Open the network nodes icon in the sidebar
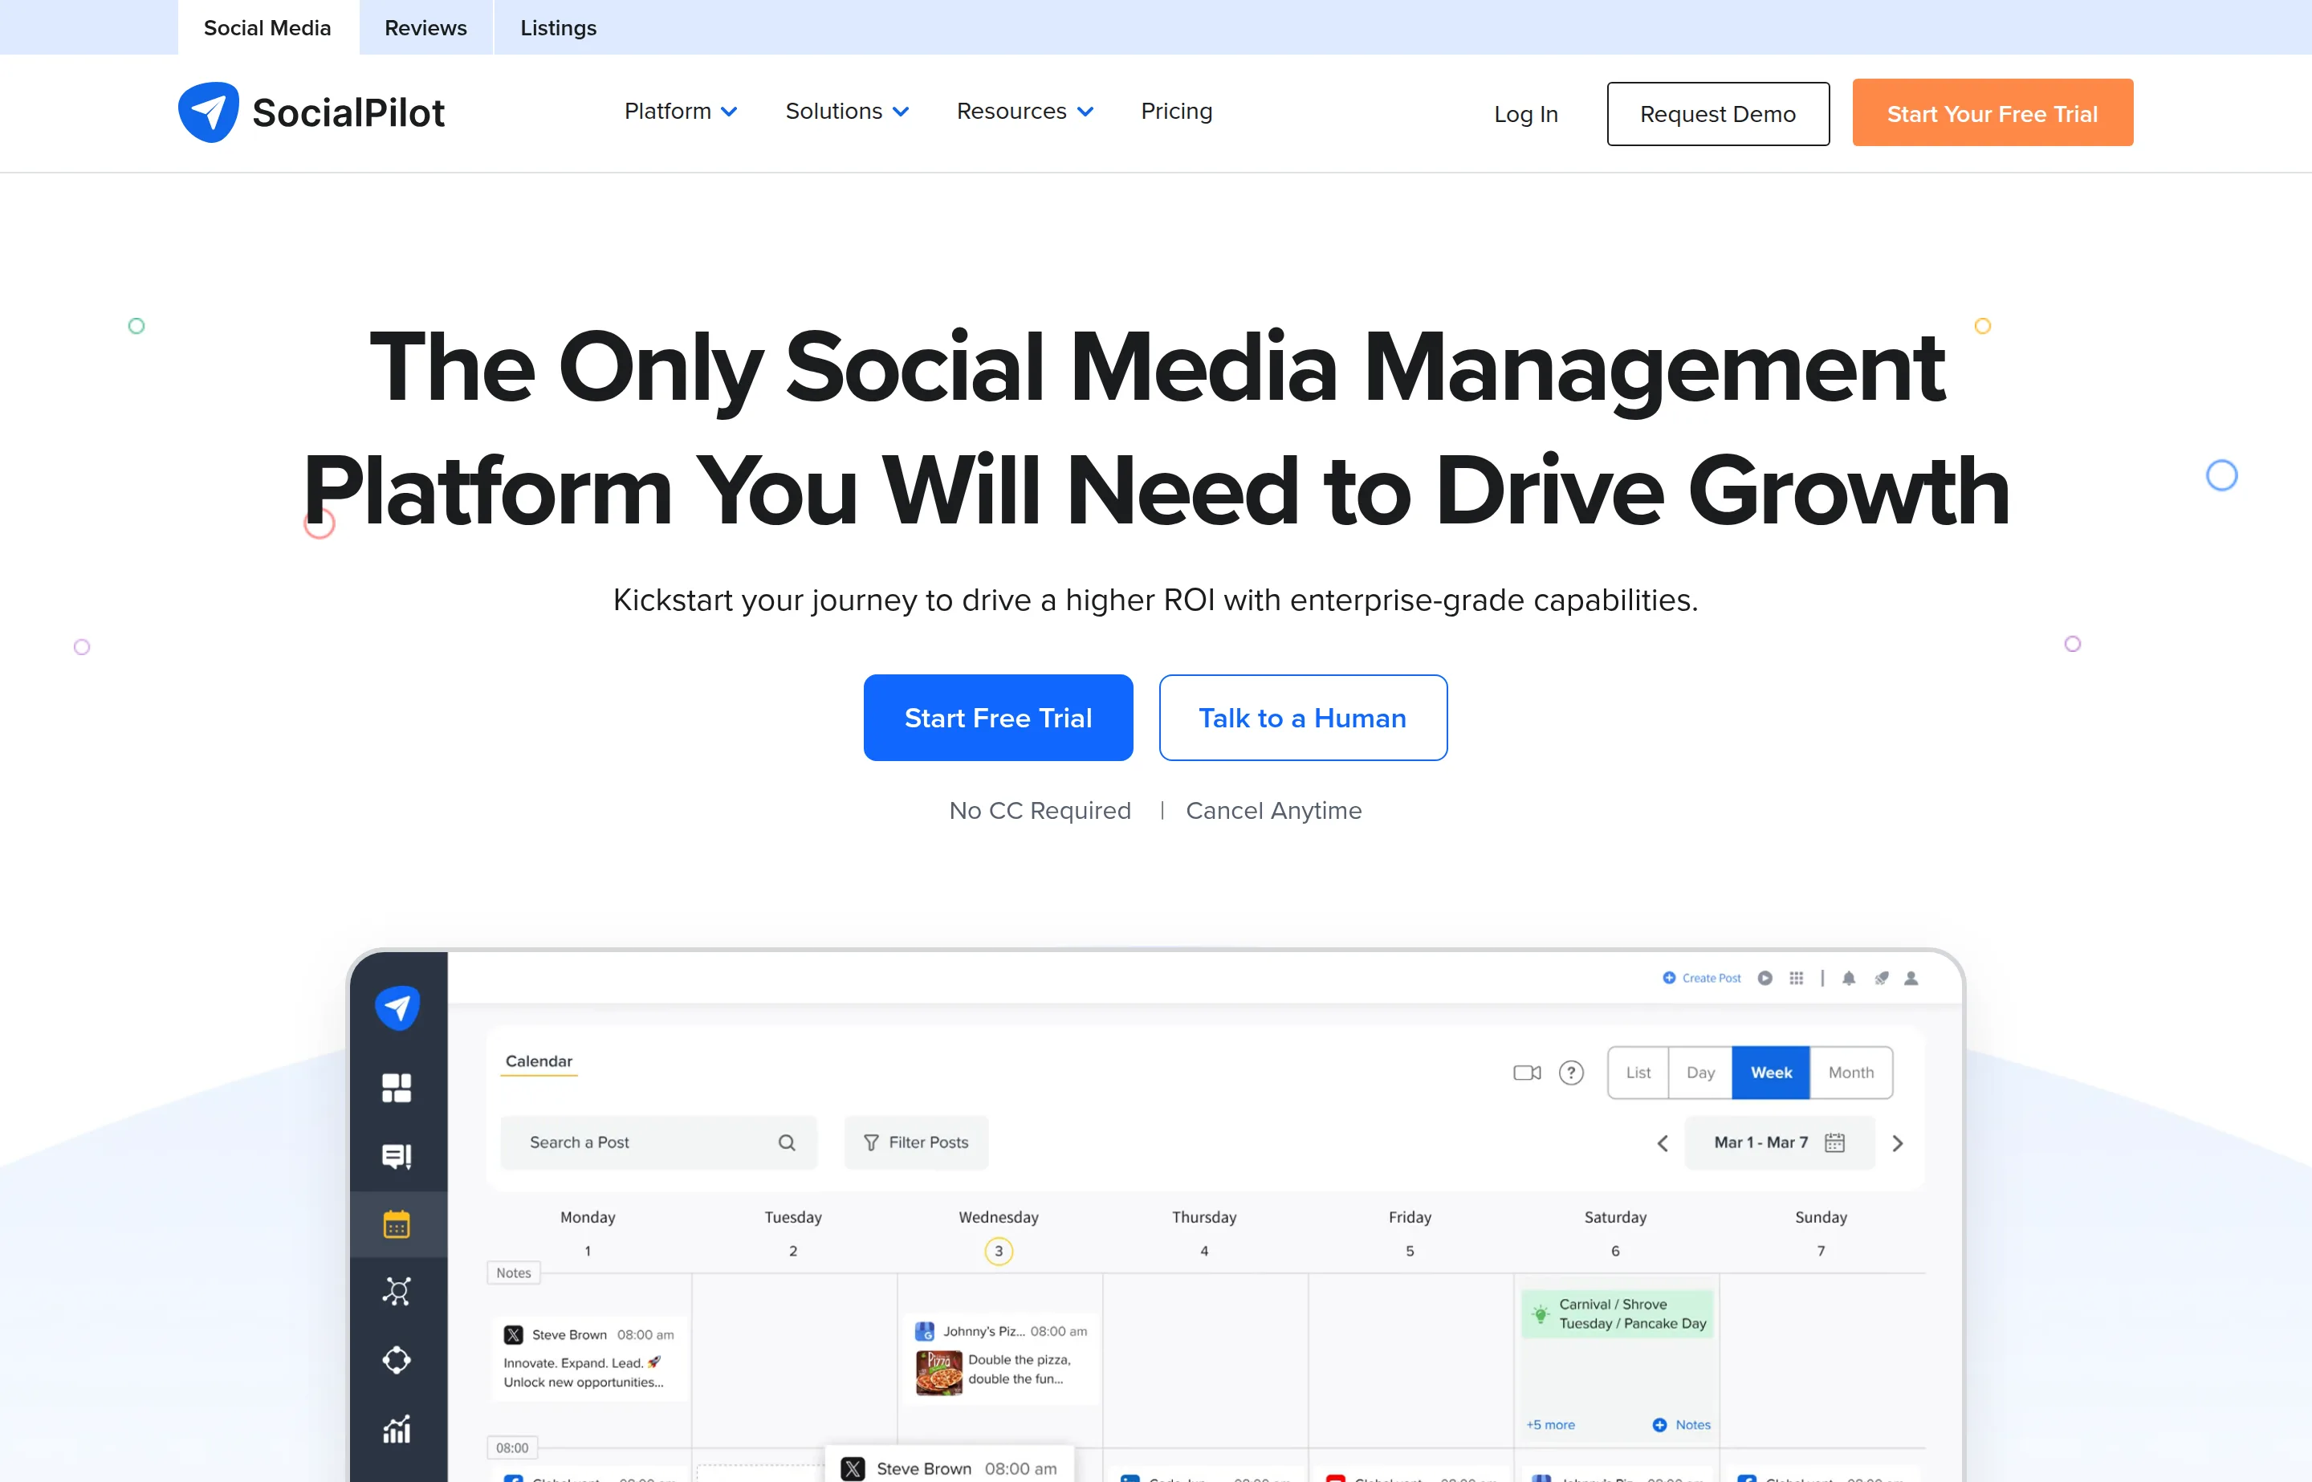Image resolution: width=2312 pixels, height=1482 pixels. pos(397,1292)
